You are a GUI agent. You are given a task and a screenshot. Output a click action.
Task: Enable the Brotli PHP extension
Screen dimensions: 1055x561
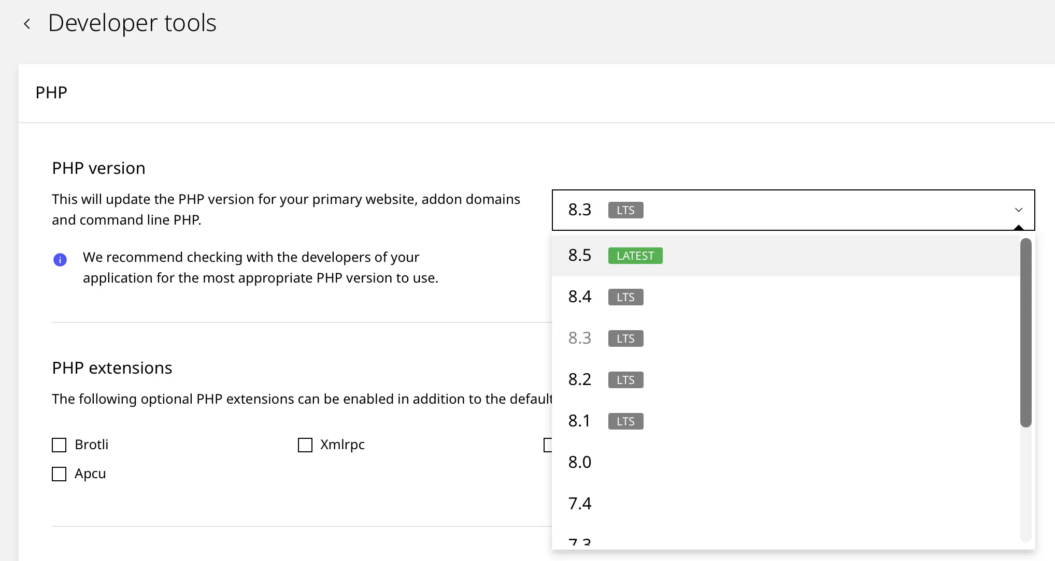click(x=59, y=445)
